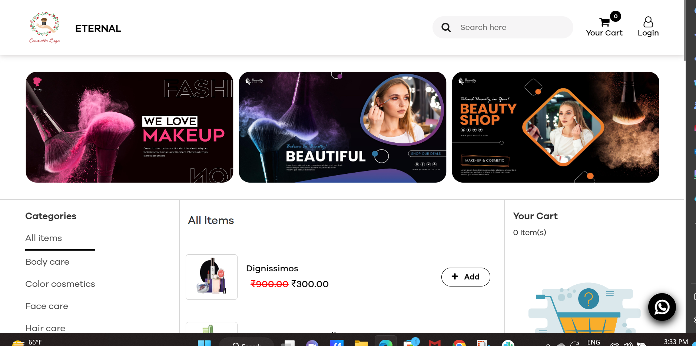Click the Beauty Shop orange banner
696x346 pixels.
click(x=555, y=127)
